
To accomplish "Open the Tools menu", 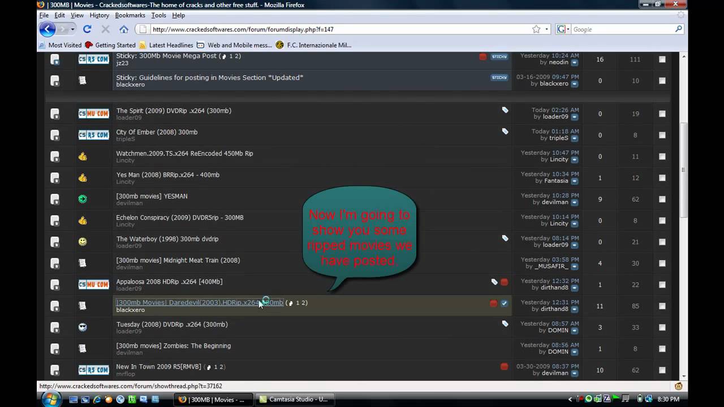I will [158, 15].
